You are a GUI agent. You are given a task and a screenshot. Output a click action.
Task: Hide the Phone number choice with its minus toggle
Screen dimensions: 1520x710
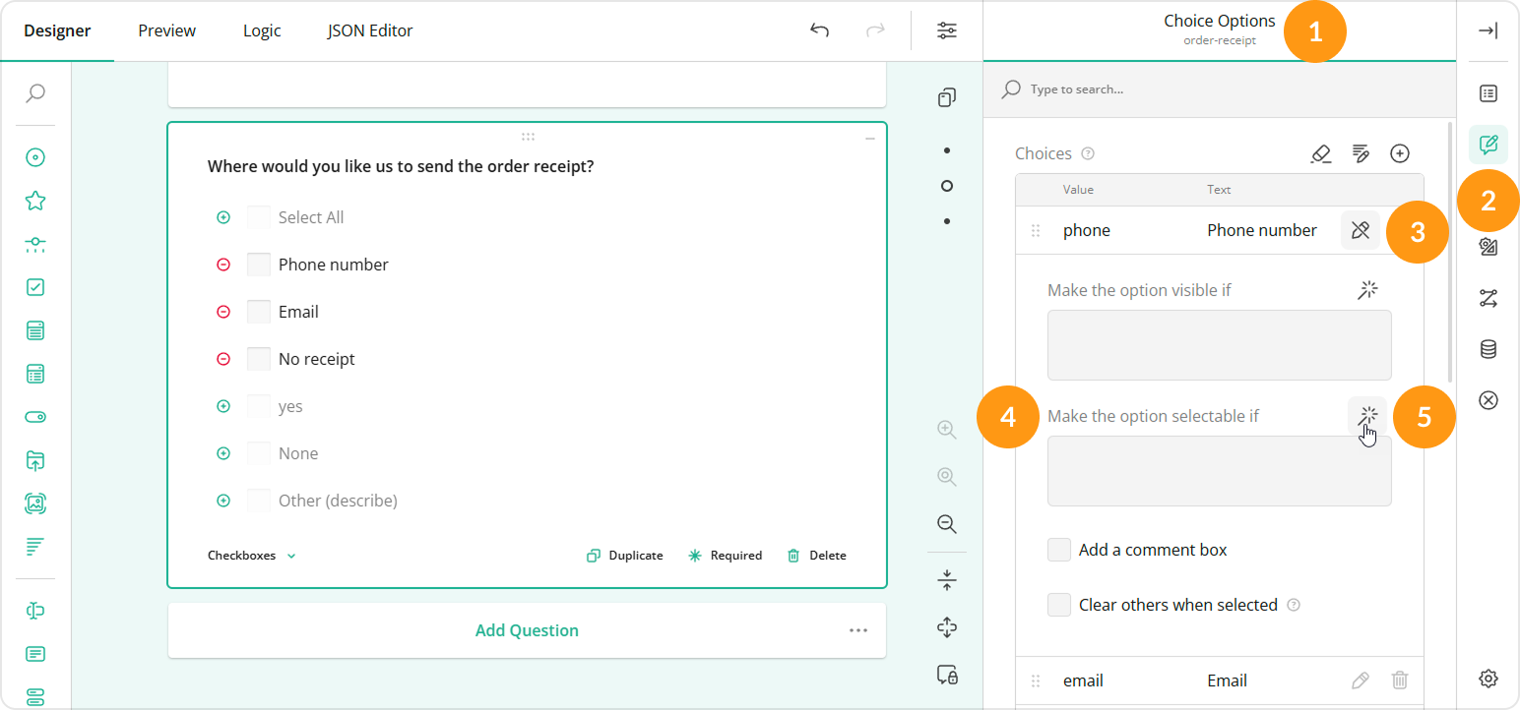pyautogui.click(x=223, y=264)
